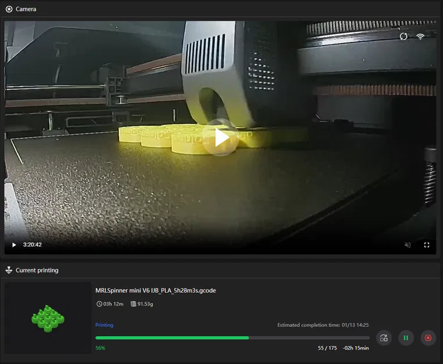Viewport: 443px width, 364px height.
Task: Click the Current printing panel icon
Action: tap(9, 270)
